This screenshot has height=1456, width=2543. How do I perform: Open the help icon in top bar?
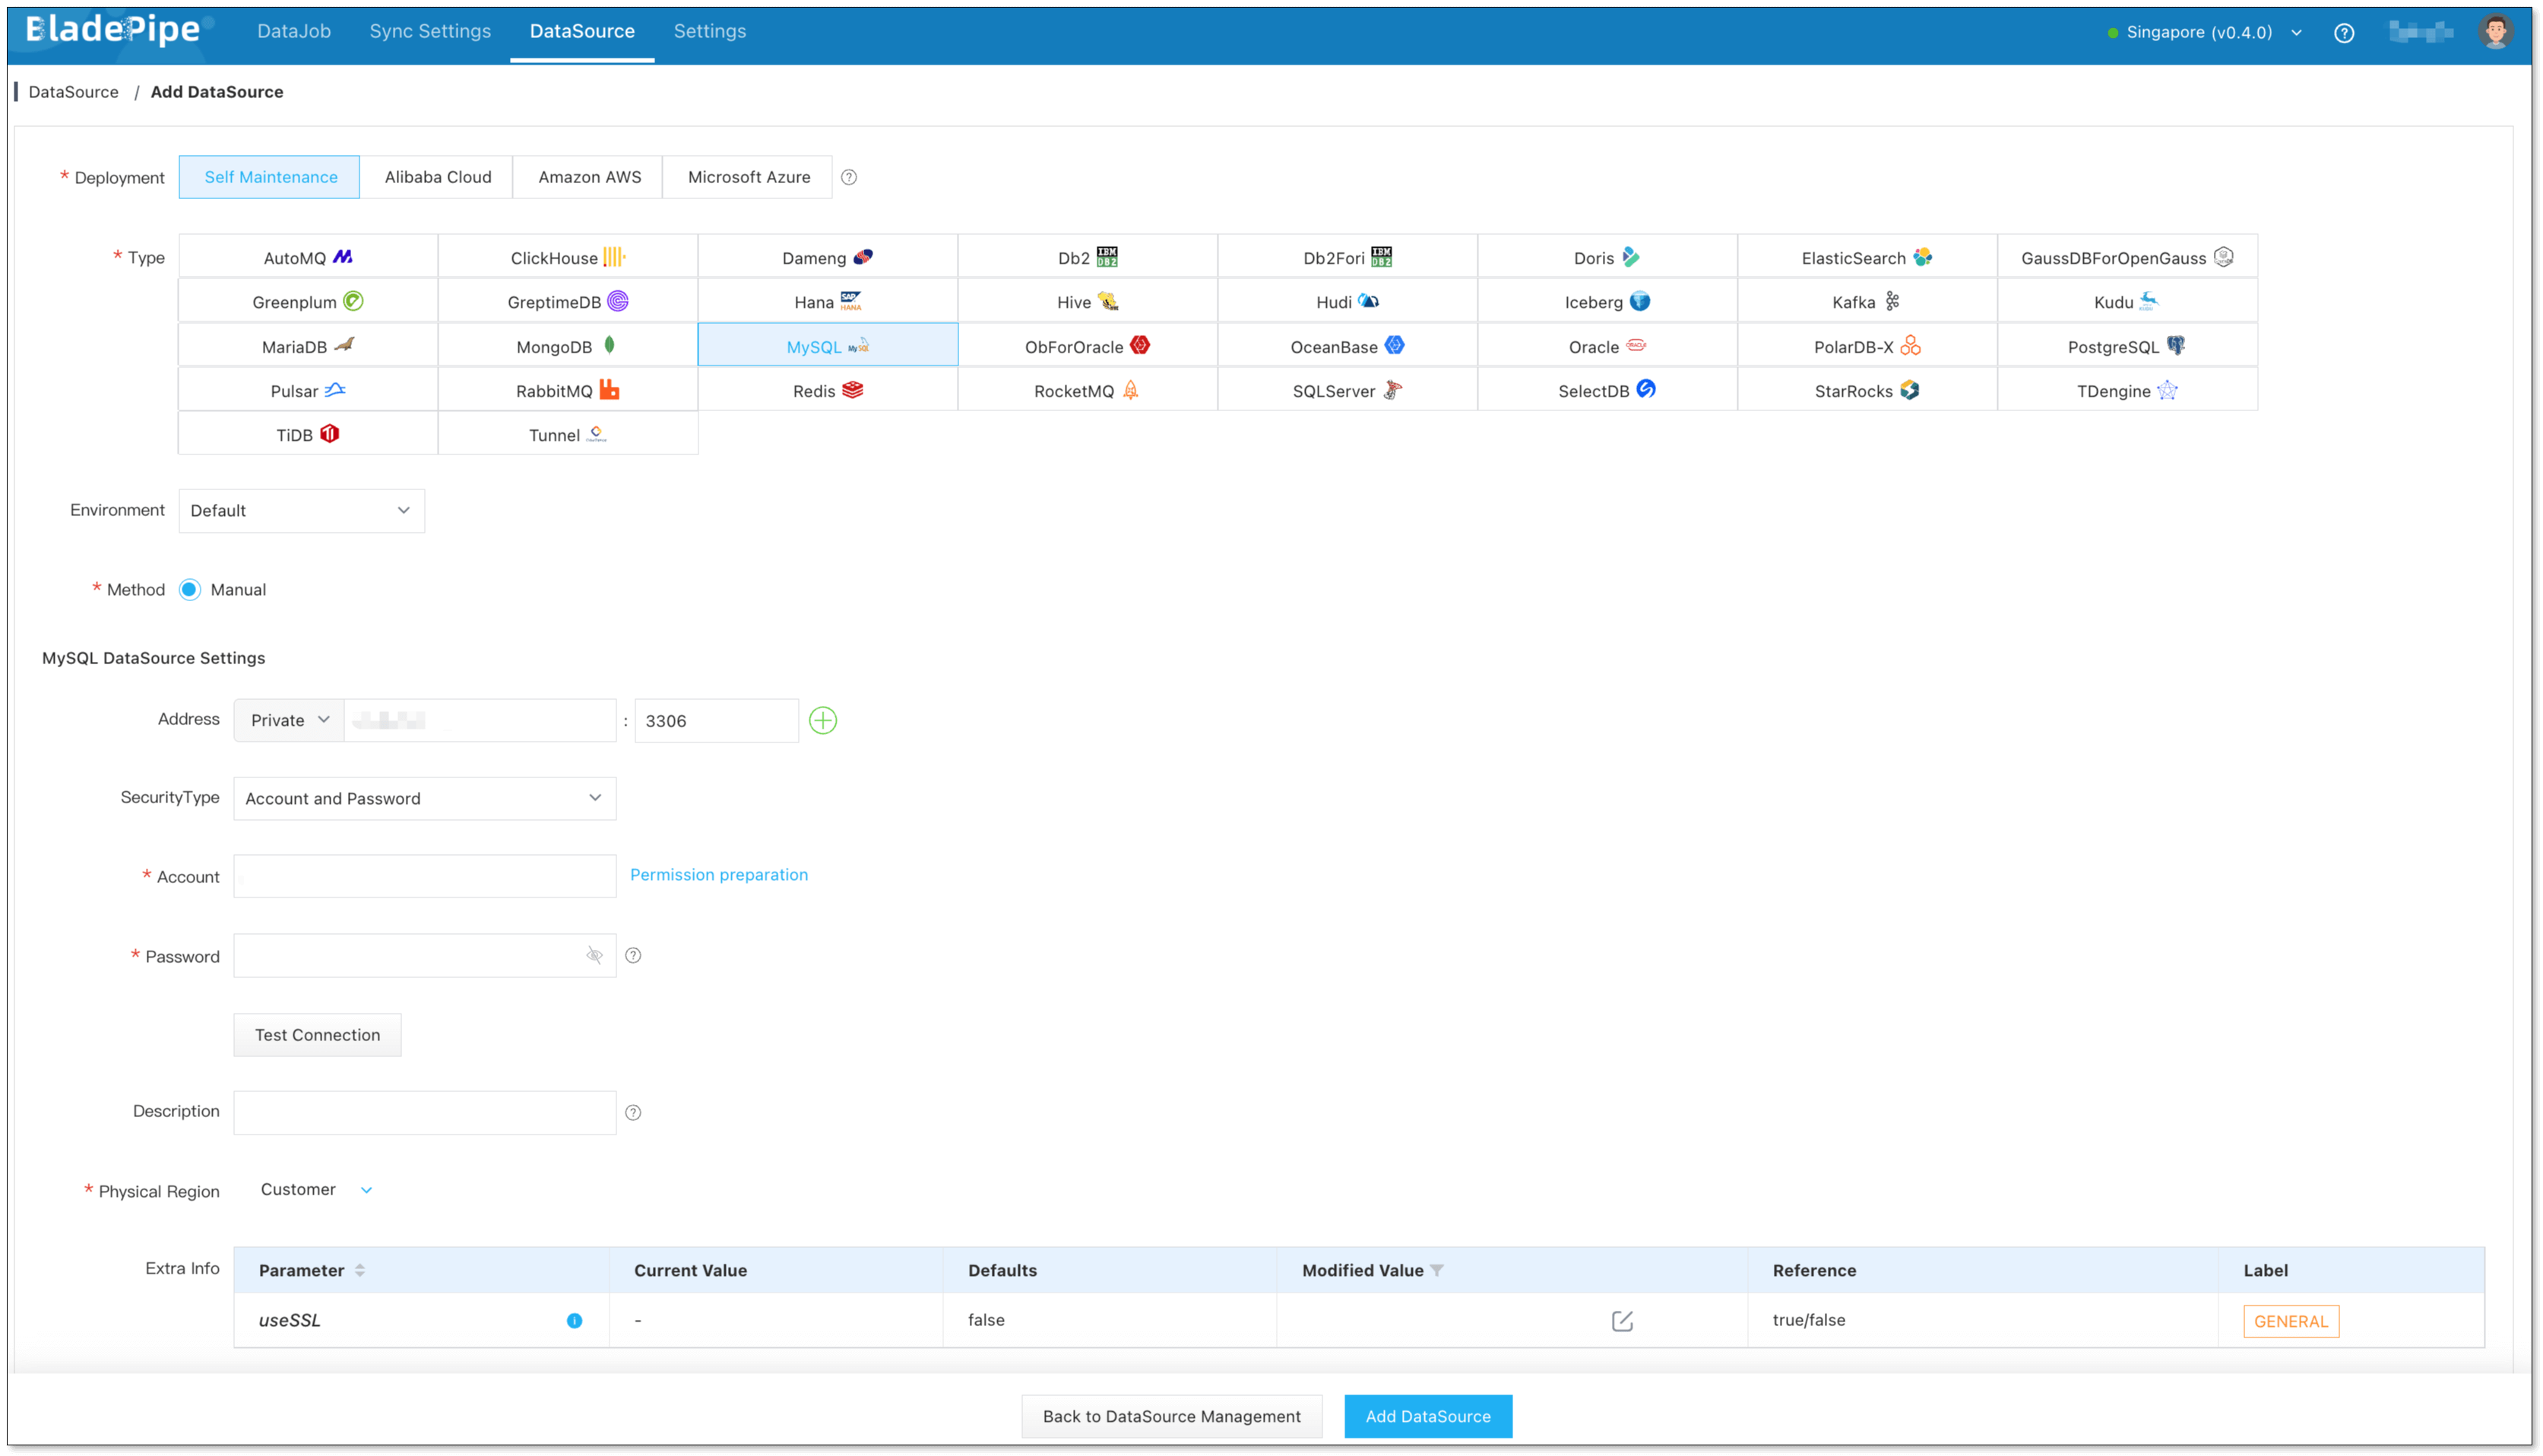coord(2343,33)
